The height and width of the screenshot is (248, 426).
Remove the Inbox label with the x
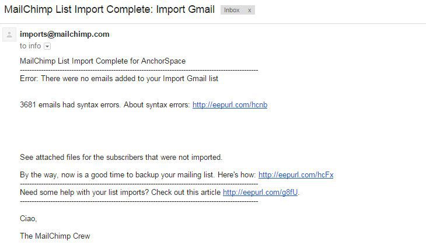[x=249, y=10]
